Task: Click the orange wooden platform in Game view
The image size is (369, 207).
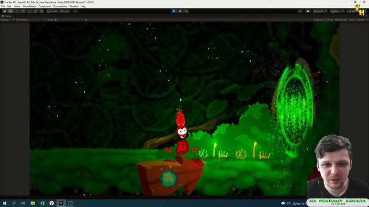Action: tap(170, 177)
